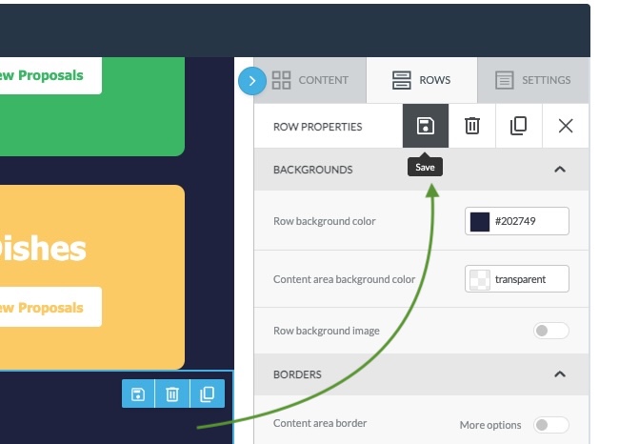Collapse the Borders section
This screenshot has width=619, height=444.
[560, 374]
